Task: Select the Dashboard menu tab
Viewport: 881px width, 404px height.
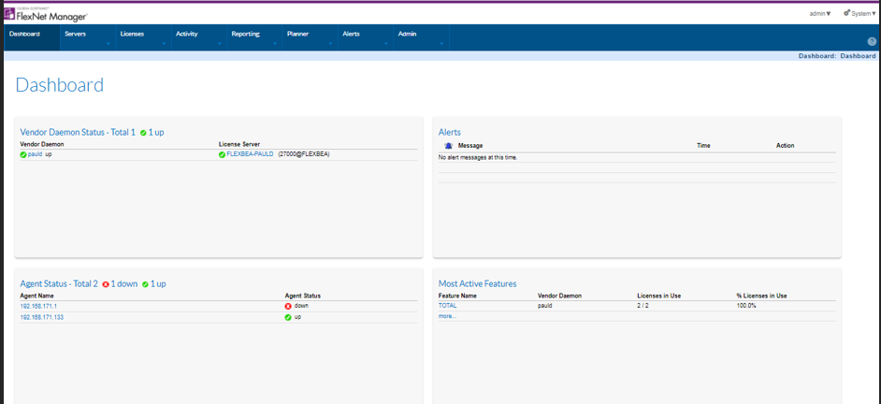Action: pos(32,37)
